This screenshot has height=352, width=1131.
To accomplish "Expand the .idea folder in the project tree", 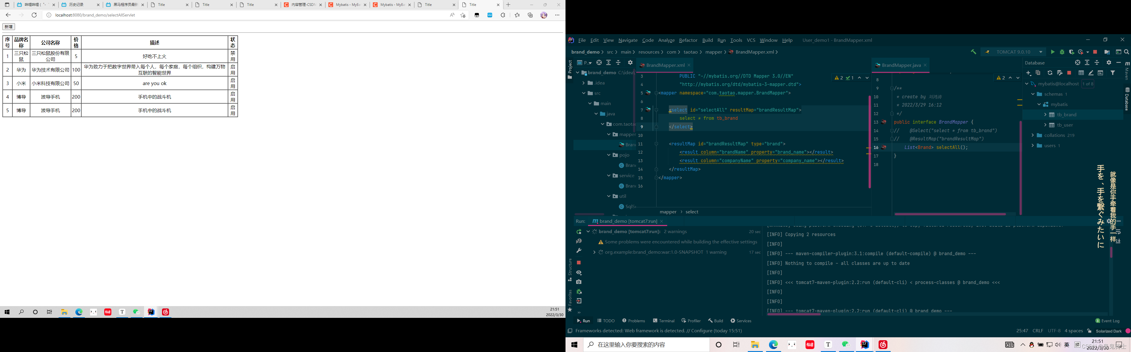I will (583, 83).
